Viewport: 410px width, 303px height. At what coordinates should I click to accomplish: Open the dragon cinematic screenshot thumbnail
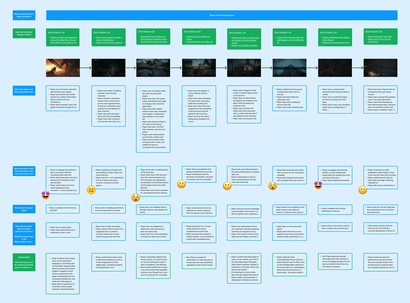pyautogui.click(x=63, y=68)
